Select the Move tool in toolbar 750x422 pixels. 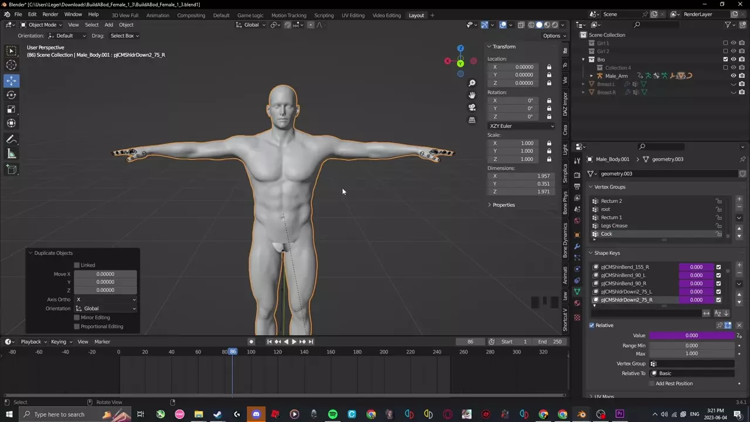[x=12, y=81]
